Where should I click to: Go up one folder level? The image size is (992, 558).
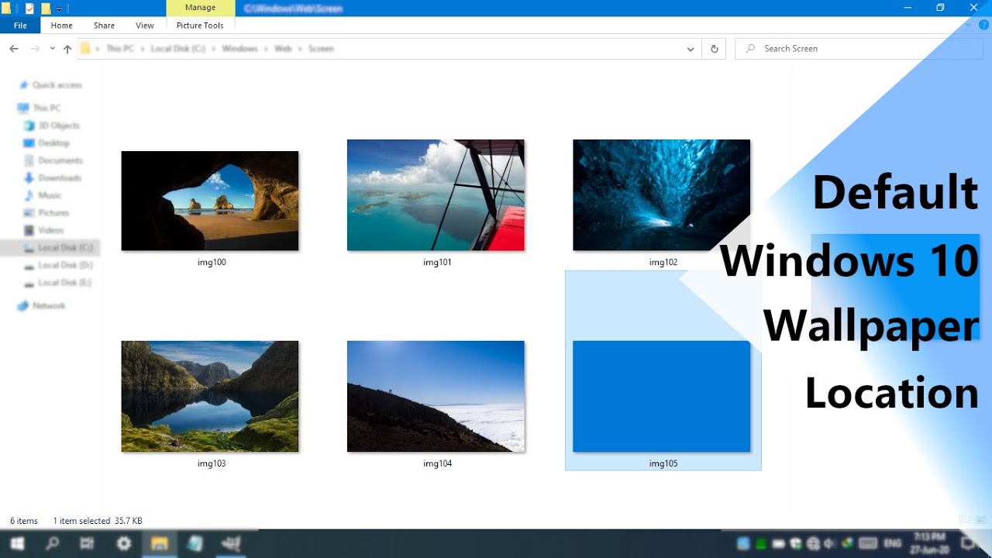67,49
